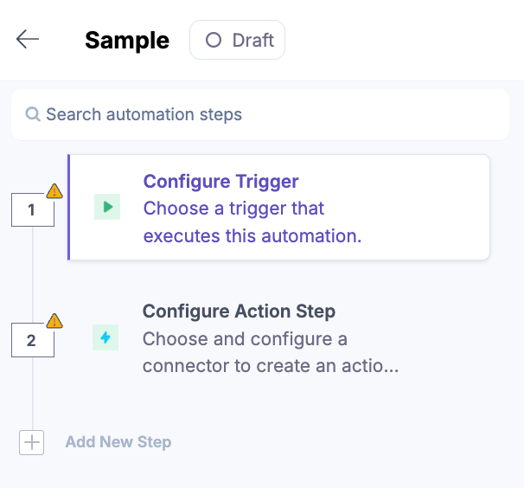Click the plus icon to add step
The height and width of the screenshot is (488, 524).
point(32,442)
